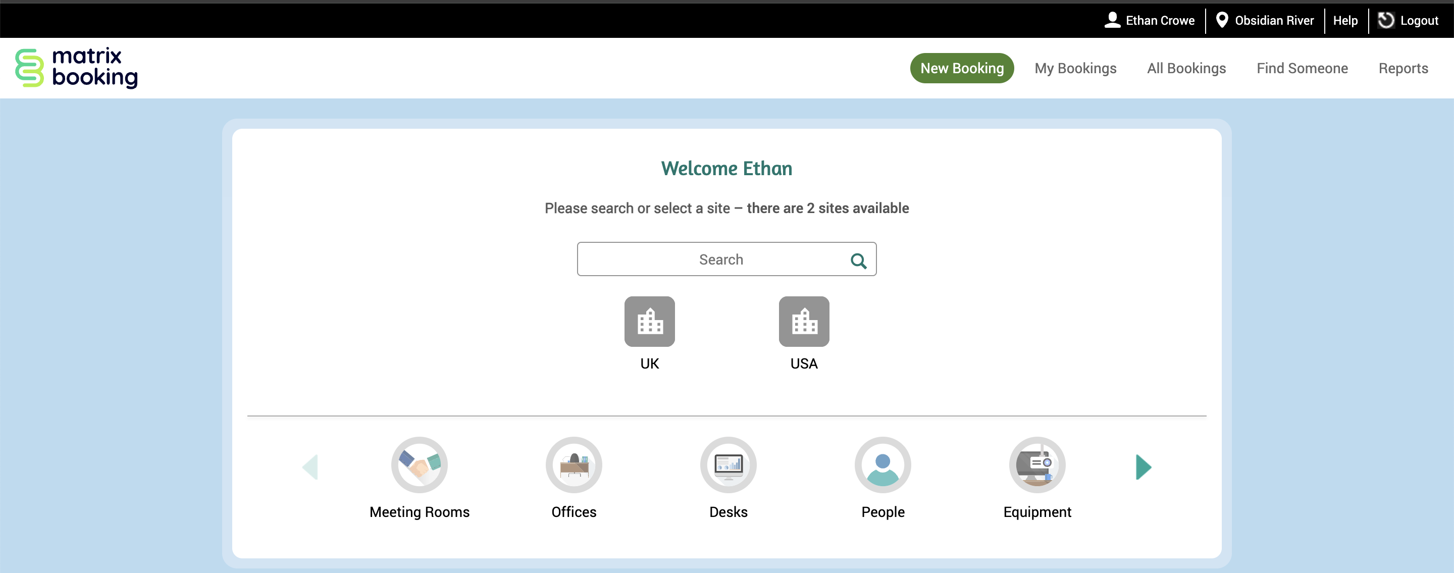Select the USA site building icon
This screenshot has width=1454, height=573.
804,321
